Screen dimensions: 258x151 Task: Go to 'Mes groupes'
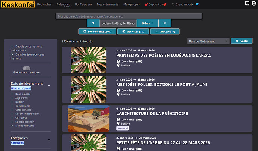point(132,4)
